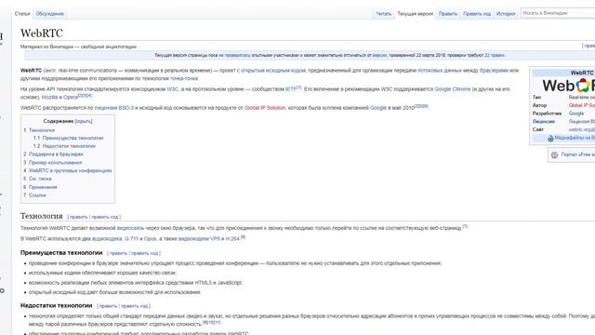Select the Текущая версия tab
The width and height of the screenshot is (595, 335).
tap(415, 14)
